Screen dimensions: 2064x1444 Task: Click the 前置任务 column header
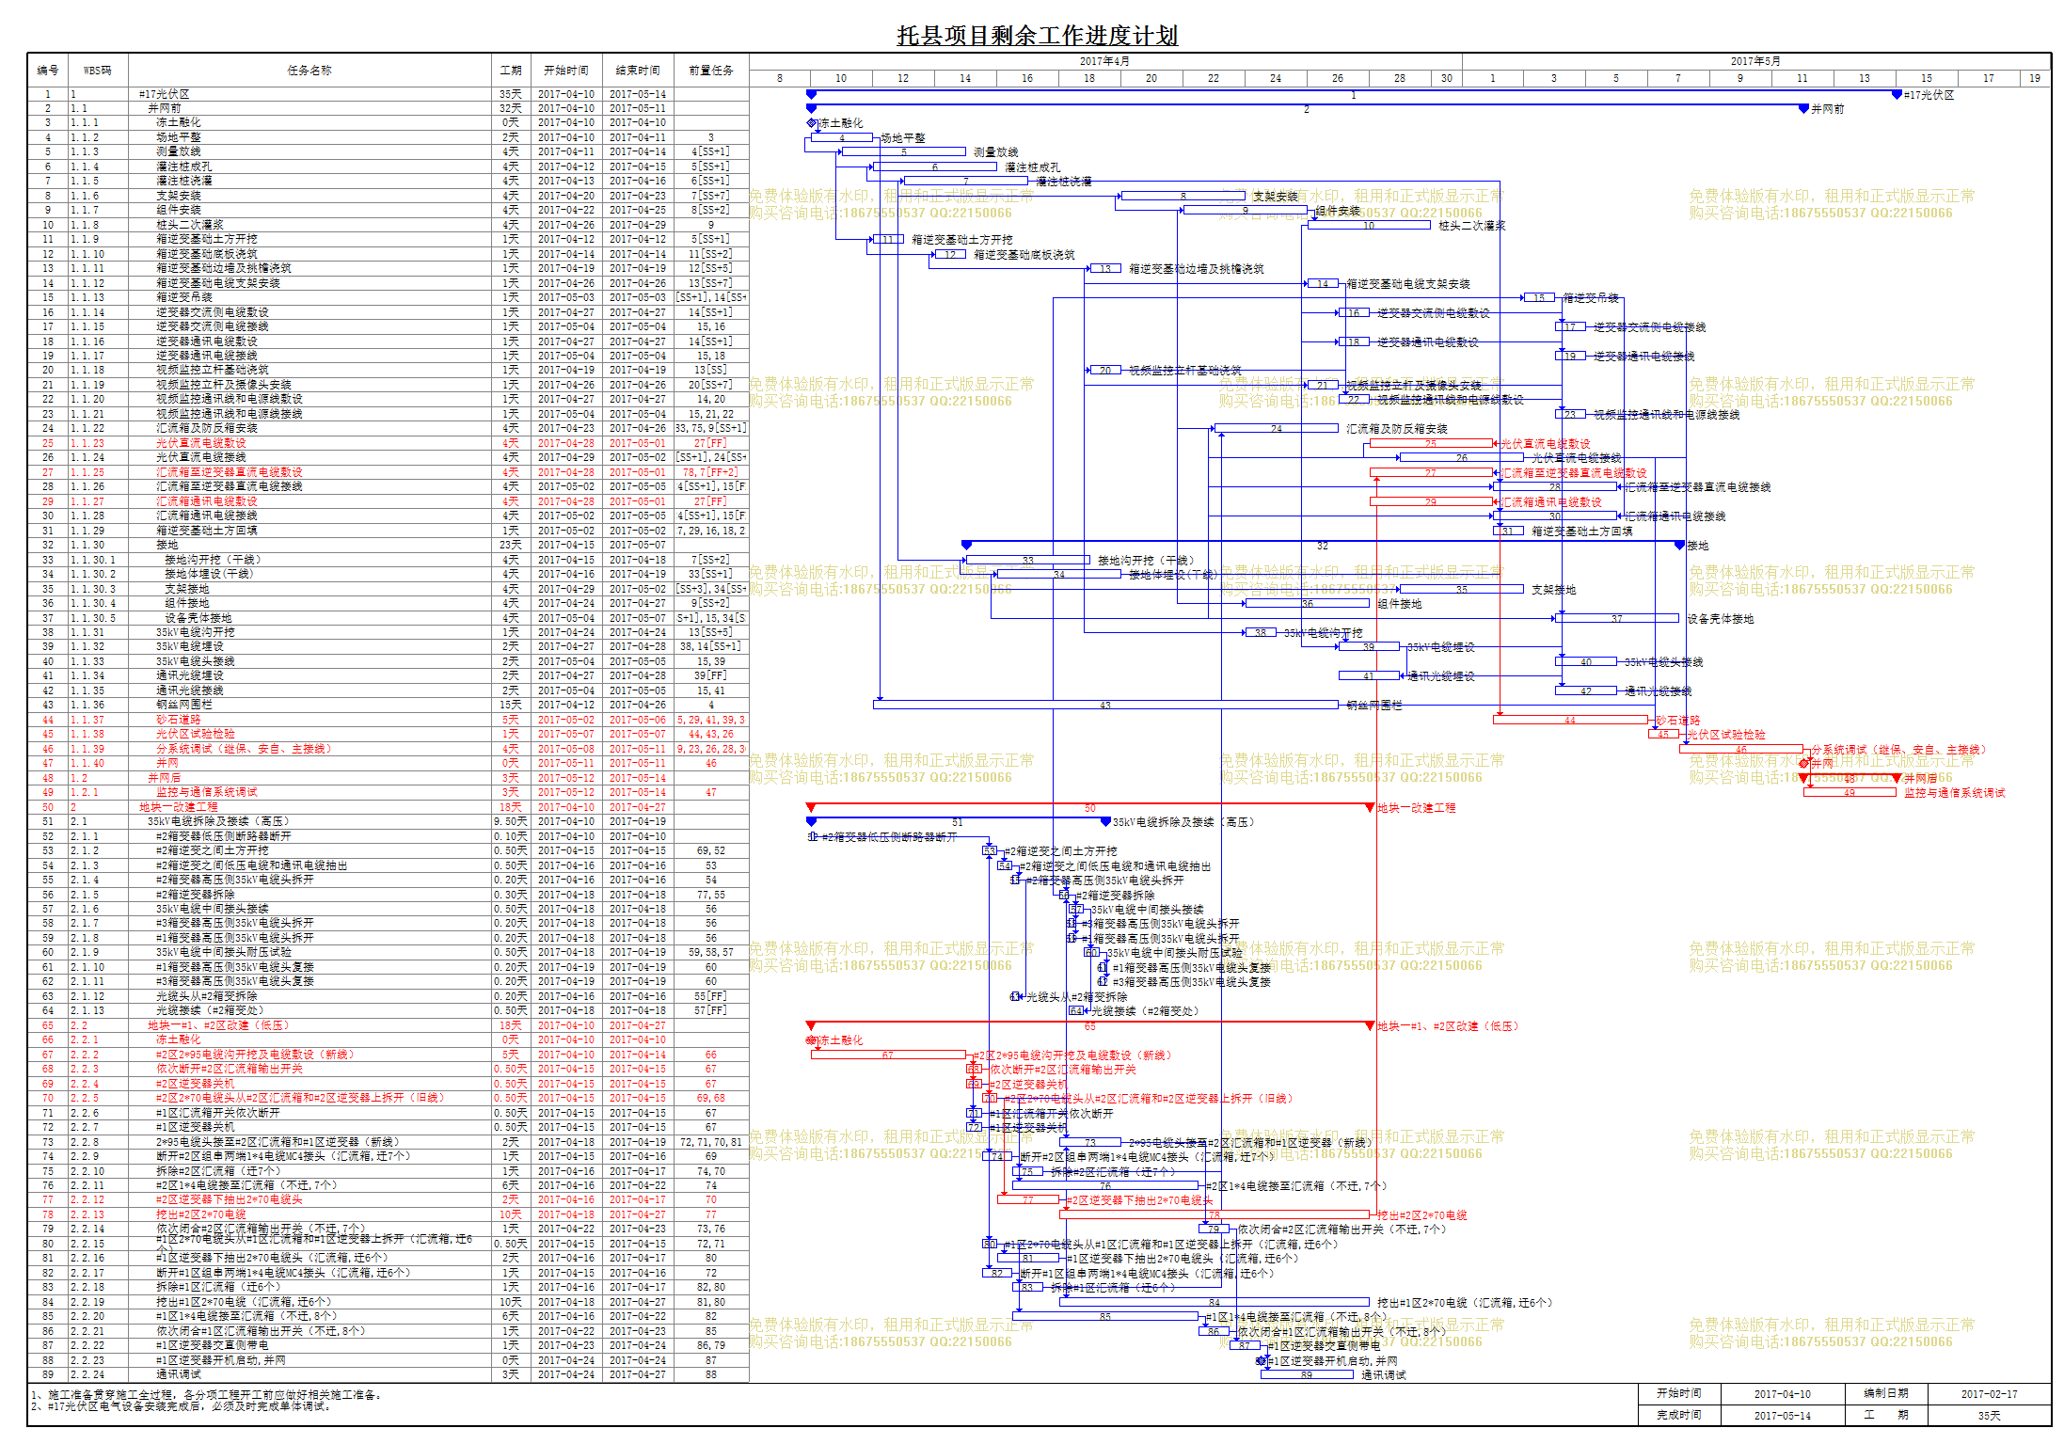click(711, 71)
